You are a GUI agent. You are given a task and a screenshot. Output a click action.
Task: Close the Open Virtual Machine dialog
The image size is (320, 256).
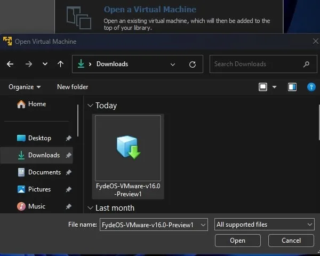(316, 41)
